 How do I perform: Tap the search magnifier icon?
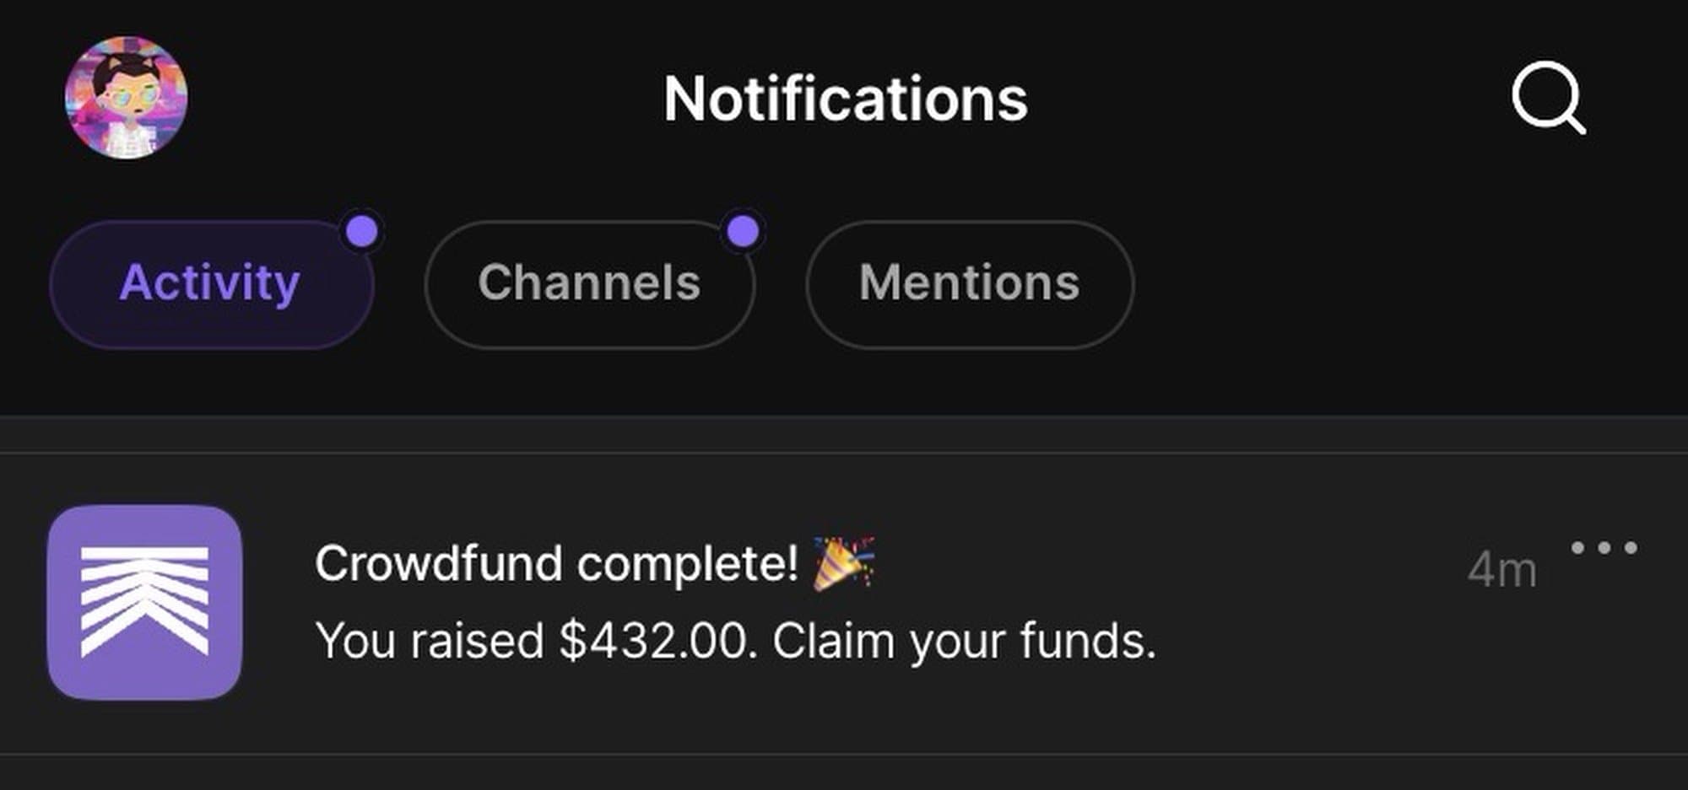pyautogui.click(x=1548, y=97)
